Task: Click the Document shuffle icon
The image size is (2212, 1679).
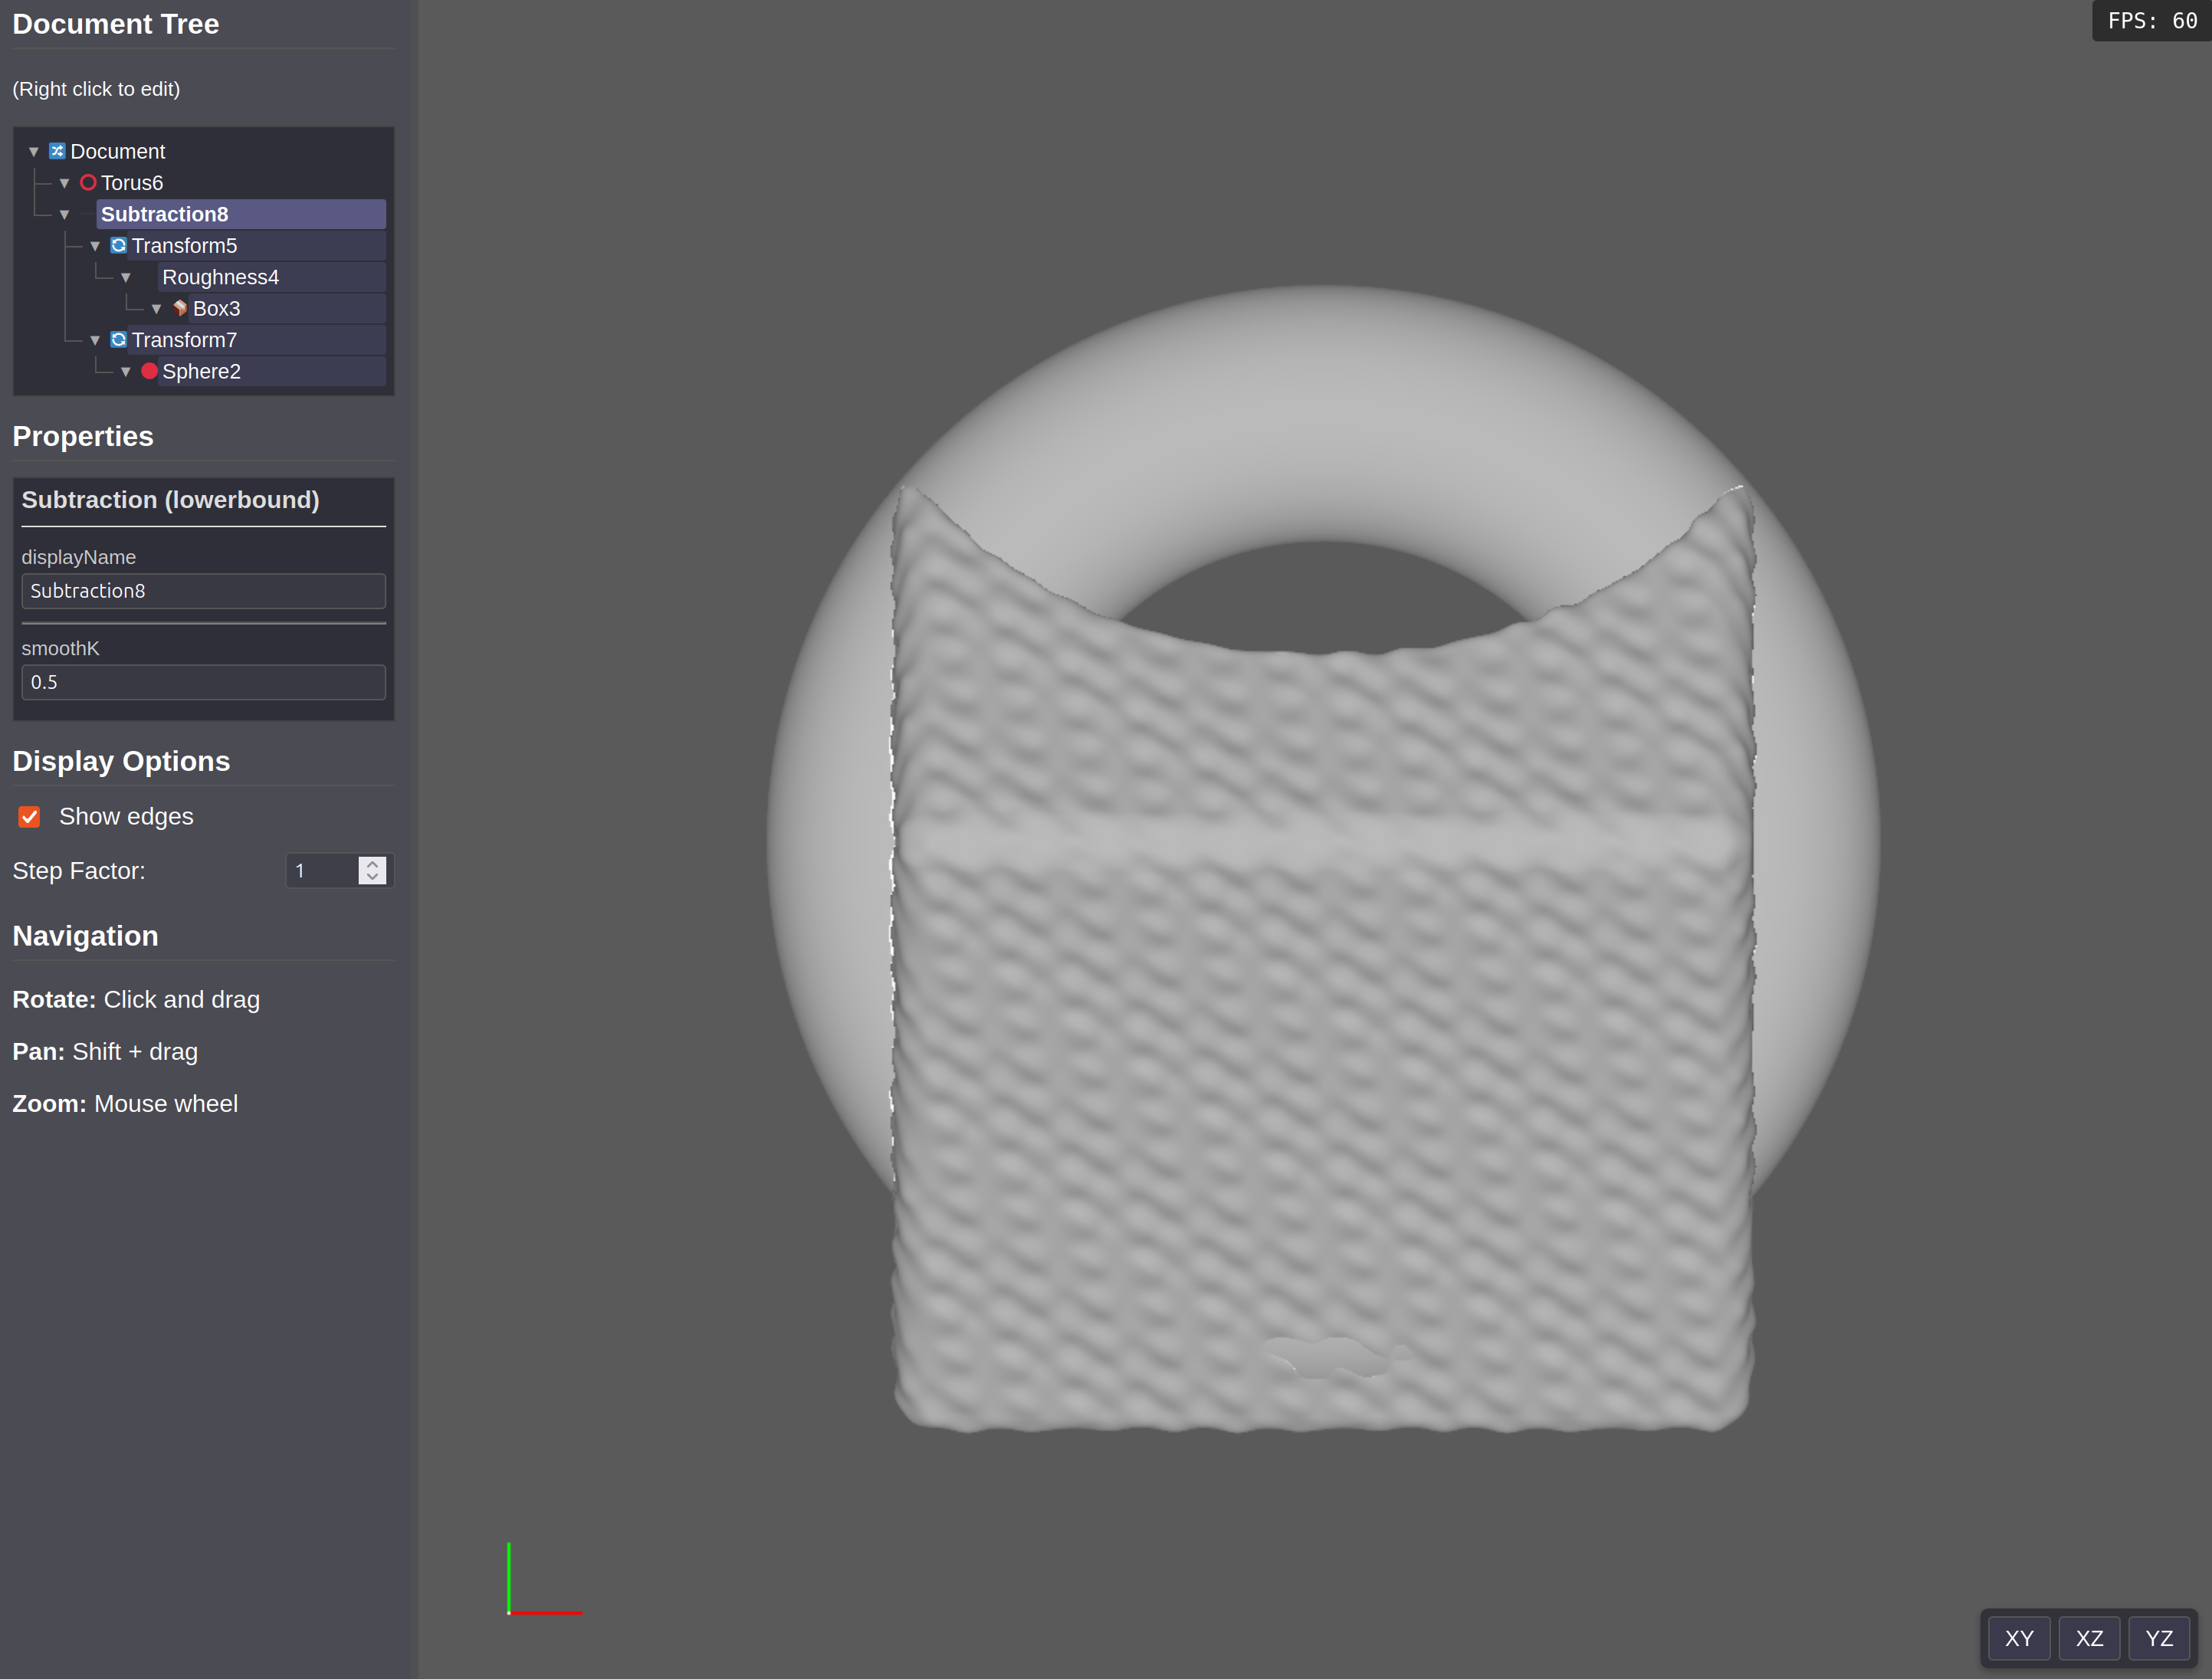Action: coord(57,151)
